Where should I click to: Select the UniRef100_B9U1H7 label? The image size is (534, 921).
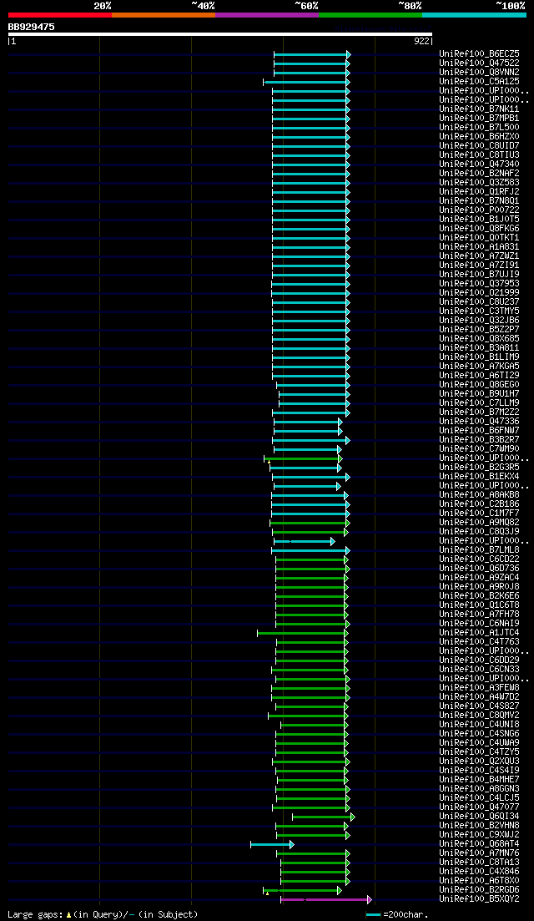tap(479, 393)
